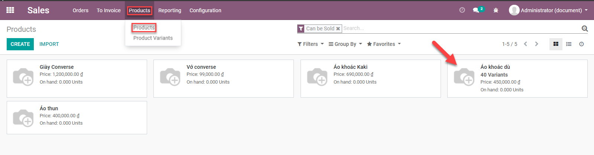
Task: Open the activities clock icon in navbar
Action: pos(462,10)
